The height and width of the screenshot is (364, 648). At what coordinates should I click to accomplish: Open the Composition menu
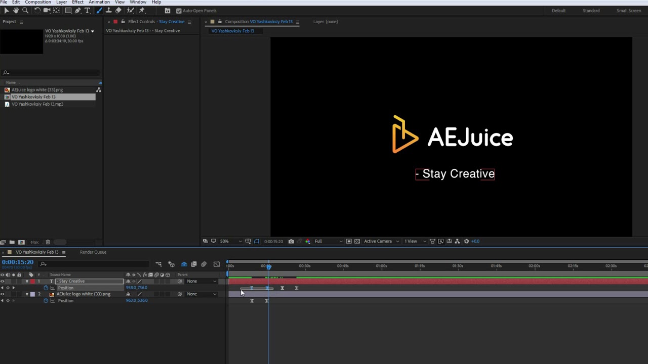pos(38,2)
